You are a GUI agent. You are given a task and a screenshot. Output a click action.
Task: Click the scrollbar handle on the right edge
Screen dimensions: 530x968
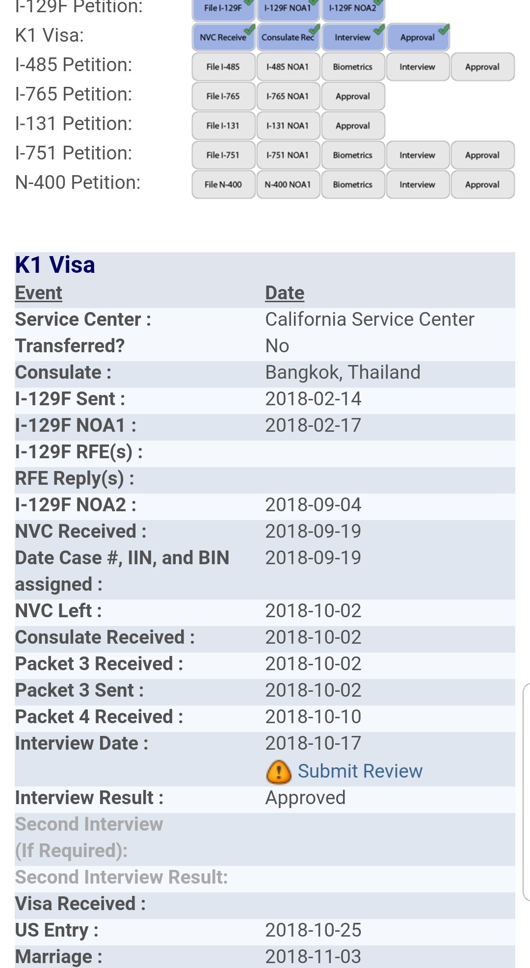coord(527,791)
